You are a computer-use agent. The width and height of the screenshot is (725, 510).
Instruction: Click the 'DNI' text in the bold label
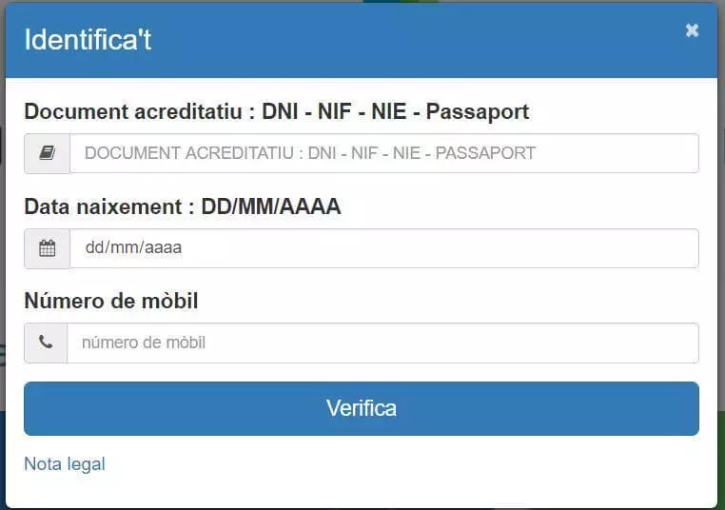coord(280,111)
